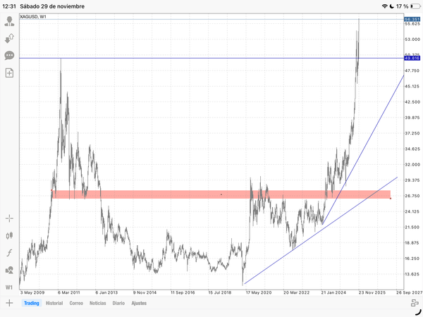The image size is (423, 317).
Task: Tap the 9 Nov 2014 date label
Action: pyautogui.click(x=145, y=292)
